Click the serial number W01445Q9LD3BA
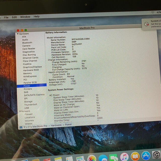Screen dimensions: 161x161 [80, 39]
